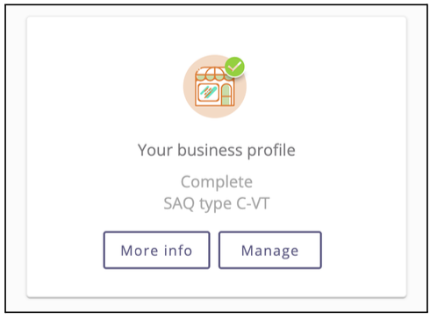Click the word 'info' on left button
The image size is (437, 319).
[x=178, y=251]
